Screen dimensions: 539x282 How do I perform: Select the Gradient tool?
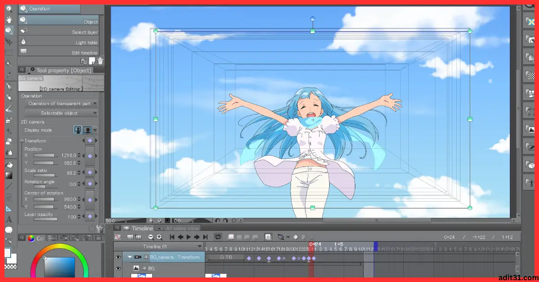9,176
